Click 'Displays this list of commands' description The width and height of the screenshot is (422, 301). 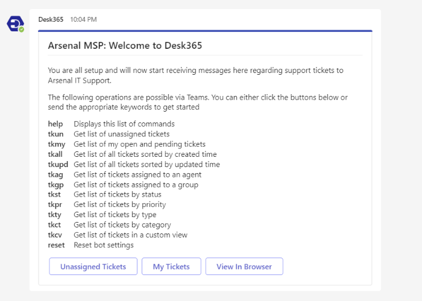tap(124, 124)
